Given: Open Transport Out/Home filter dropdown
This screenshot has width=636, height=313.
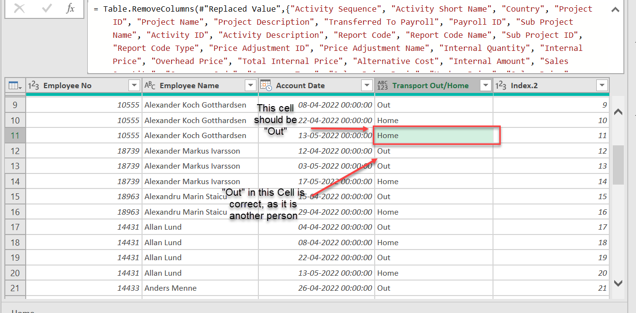Looking at the screenshot, I should pyautogui.click(x=485, y=85).
